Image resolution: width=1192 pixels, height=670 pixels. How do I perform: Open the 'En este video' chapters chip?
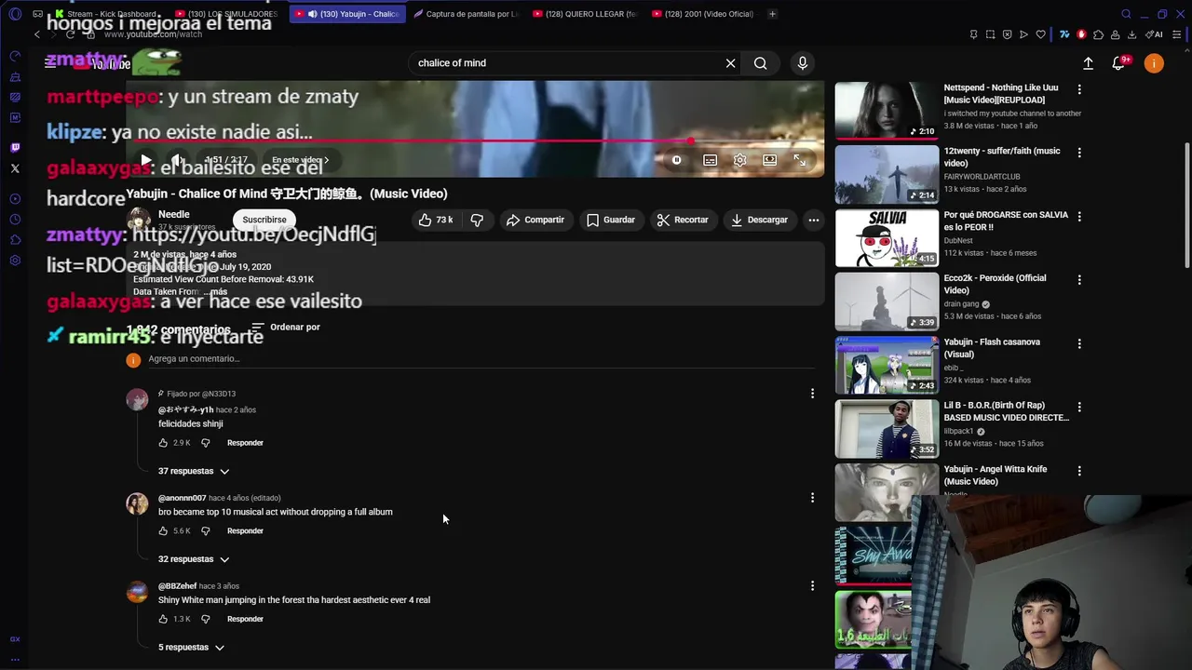[x=300, y=160]
